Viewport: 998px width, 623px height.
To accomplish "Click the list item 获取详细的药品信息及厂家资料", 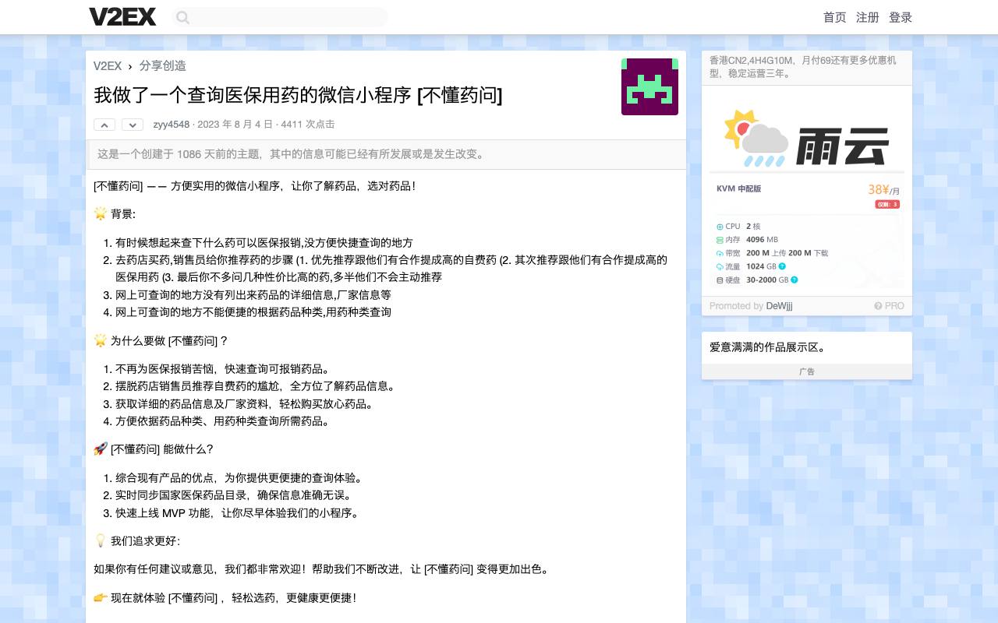I will [x=246, y=404].
